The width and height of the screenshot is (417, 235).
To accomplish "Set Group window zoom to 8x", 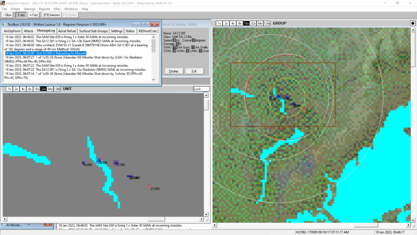I will coord(240,23).
